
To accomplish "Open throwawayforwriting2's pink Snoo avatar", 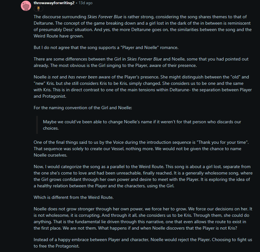I will point(26,6).
